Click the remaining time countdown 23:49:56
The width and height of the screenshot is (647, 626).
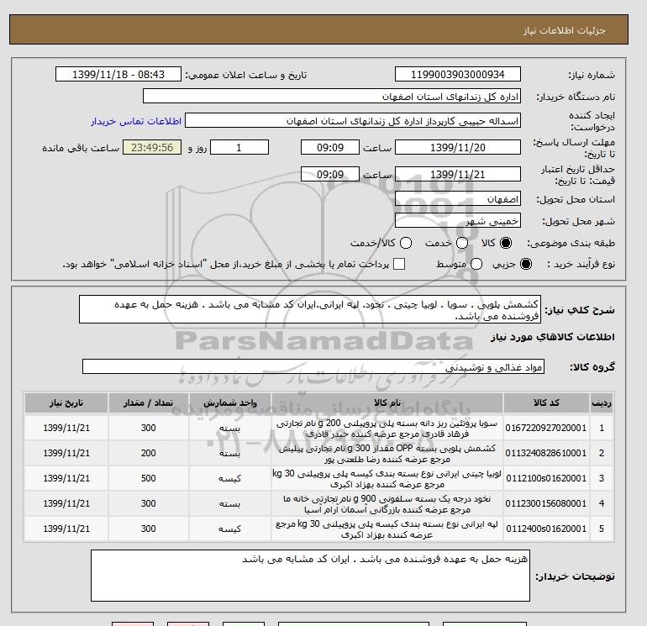[152, 147]
